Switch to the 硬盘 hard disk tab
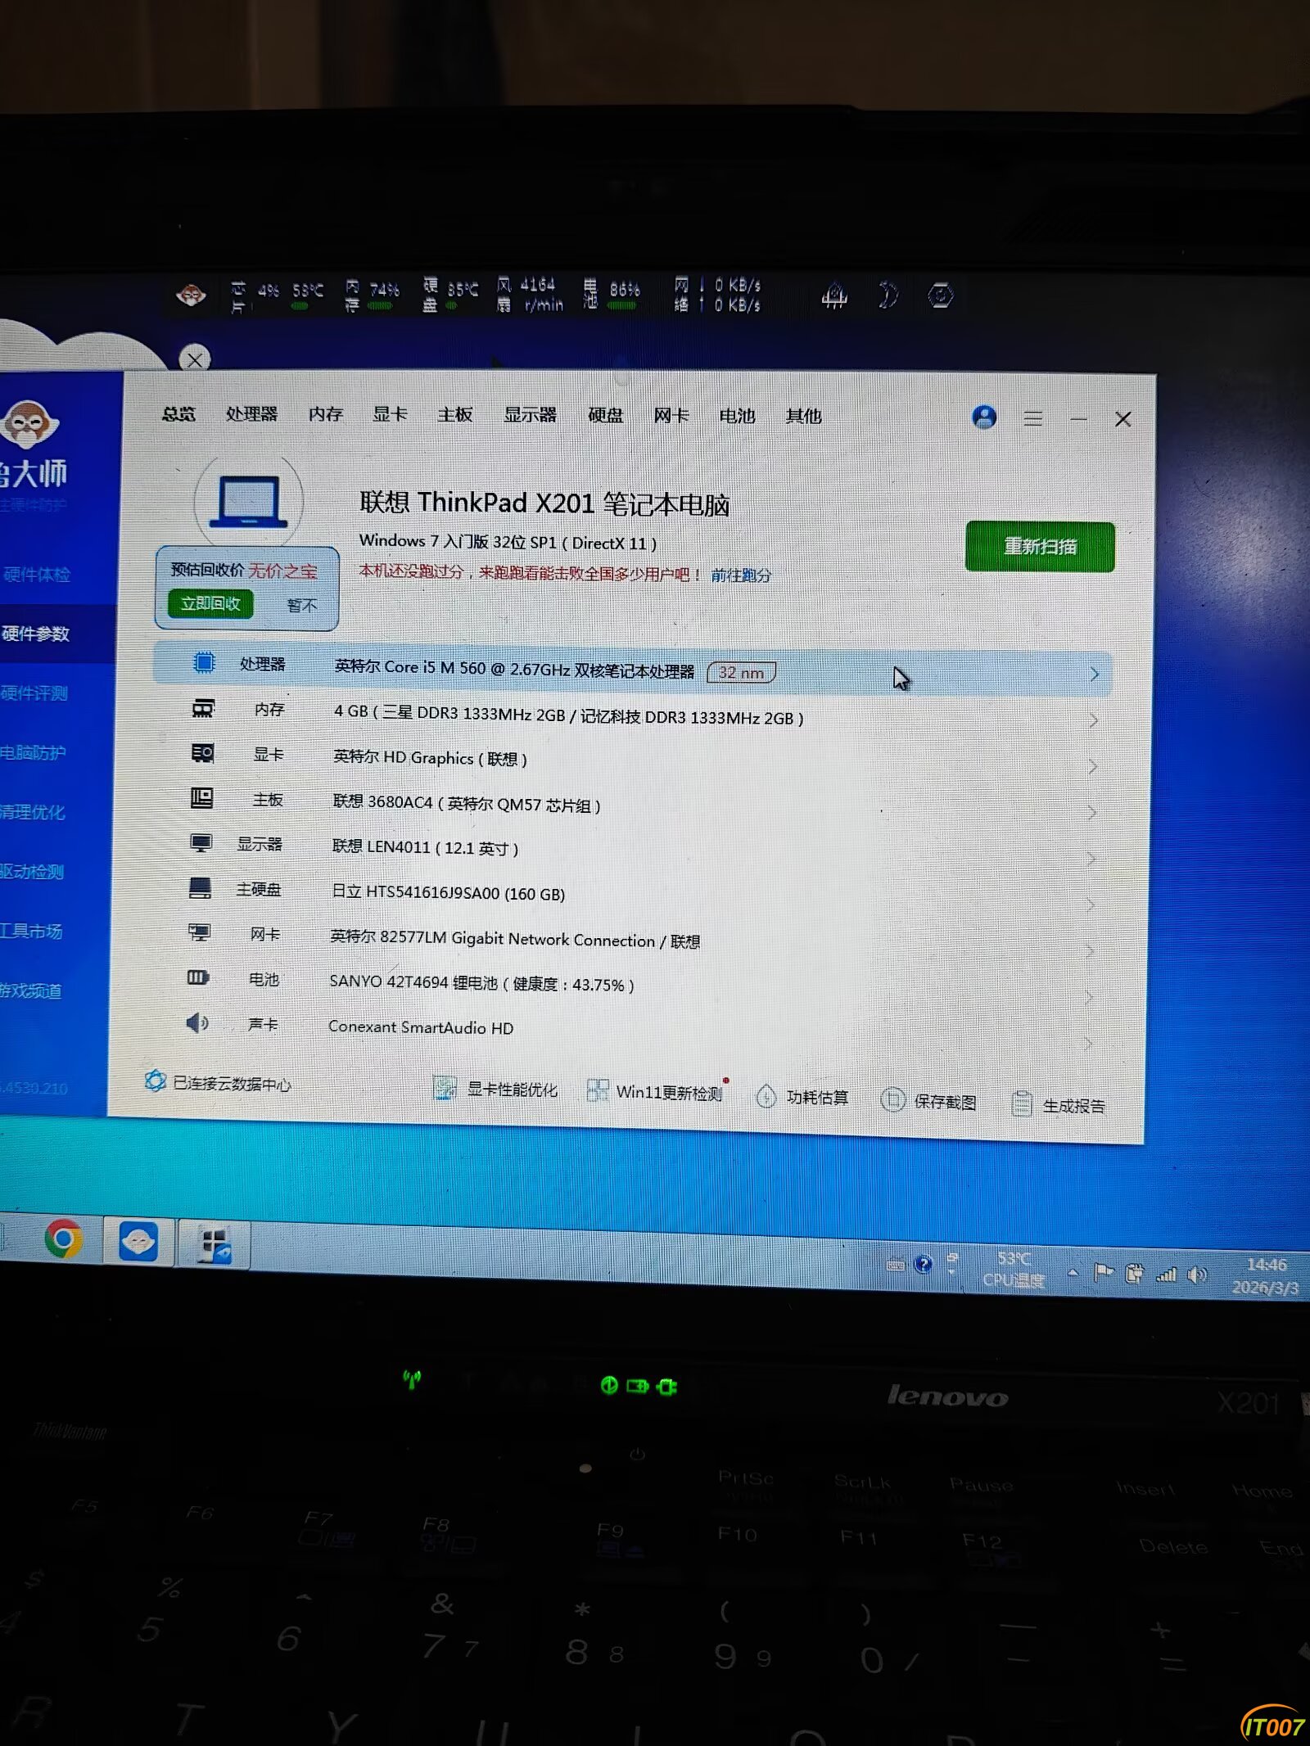The image size is (1310, 1746). (x=606, y=416)
